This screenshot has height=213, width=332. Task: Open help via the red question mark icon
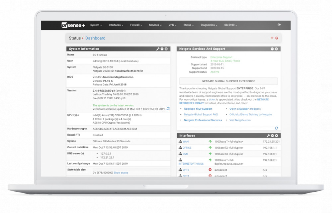tap(277, 38)
